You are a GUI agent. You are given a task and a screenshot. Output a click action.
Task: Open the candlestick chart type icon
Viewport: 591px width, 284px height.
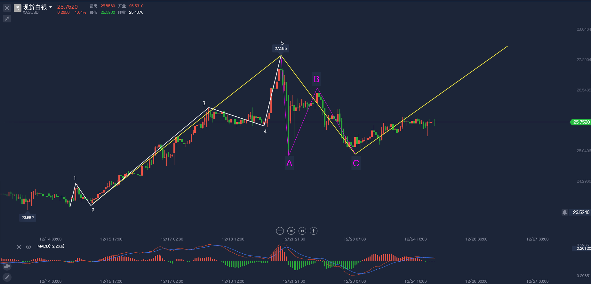pyautogui.click(x=7, y=266)
